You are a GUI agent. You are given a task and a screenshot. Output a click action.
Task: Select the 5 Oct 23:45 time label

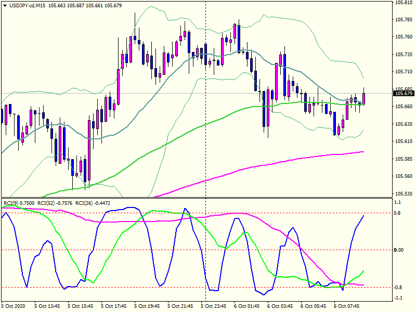click(213, 306)
